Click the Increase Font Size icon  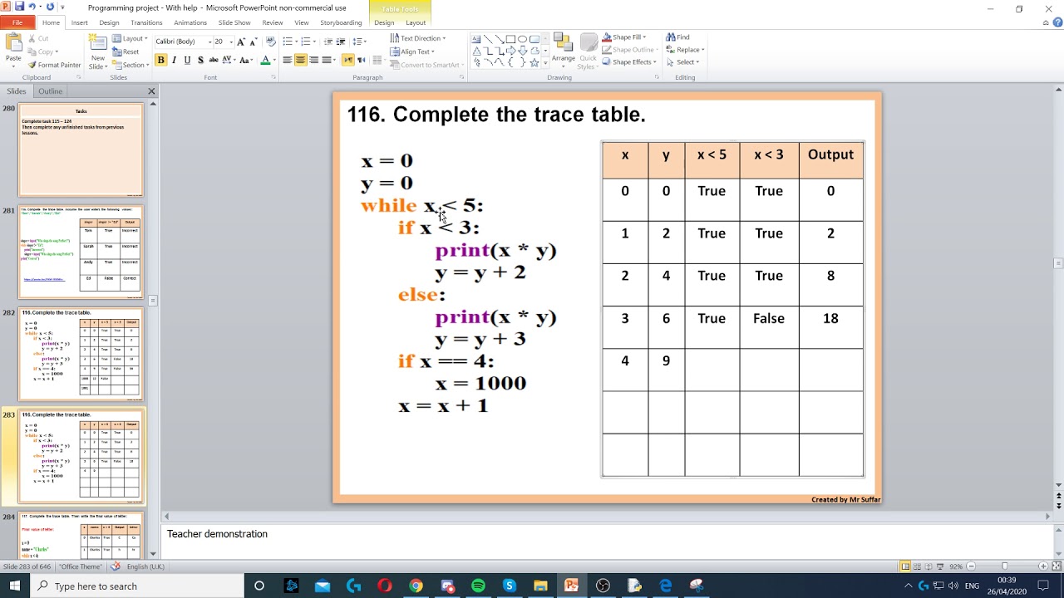pyautogui.click(x=241, y=41)
